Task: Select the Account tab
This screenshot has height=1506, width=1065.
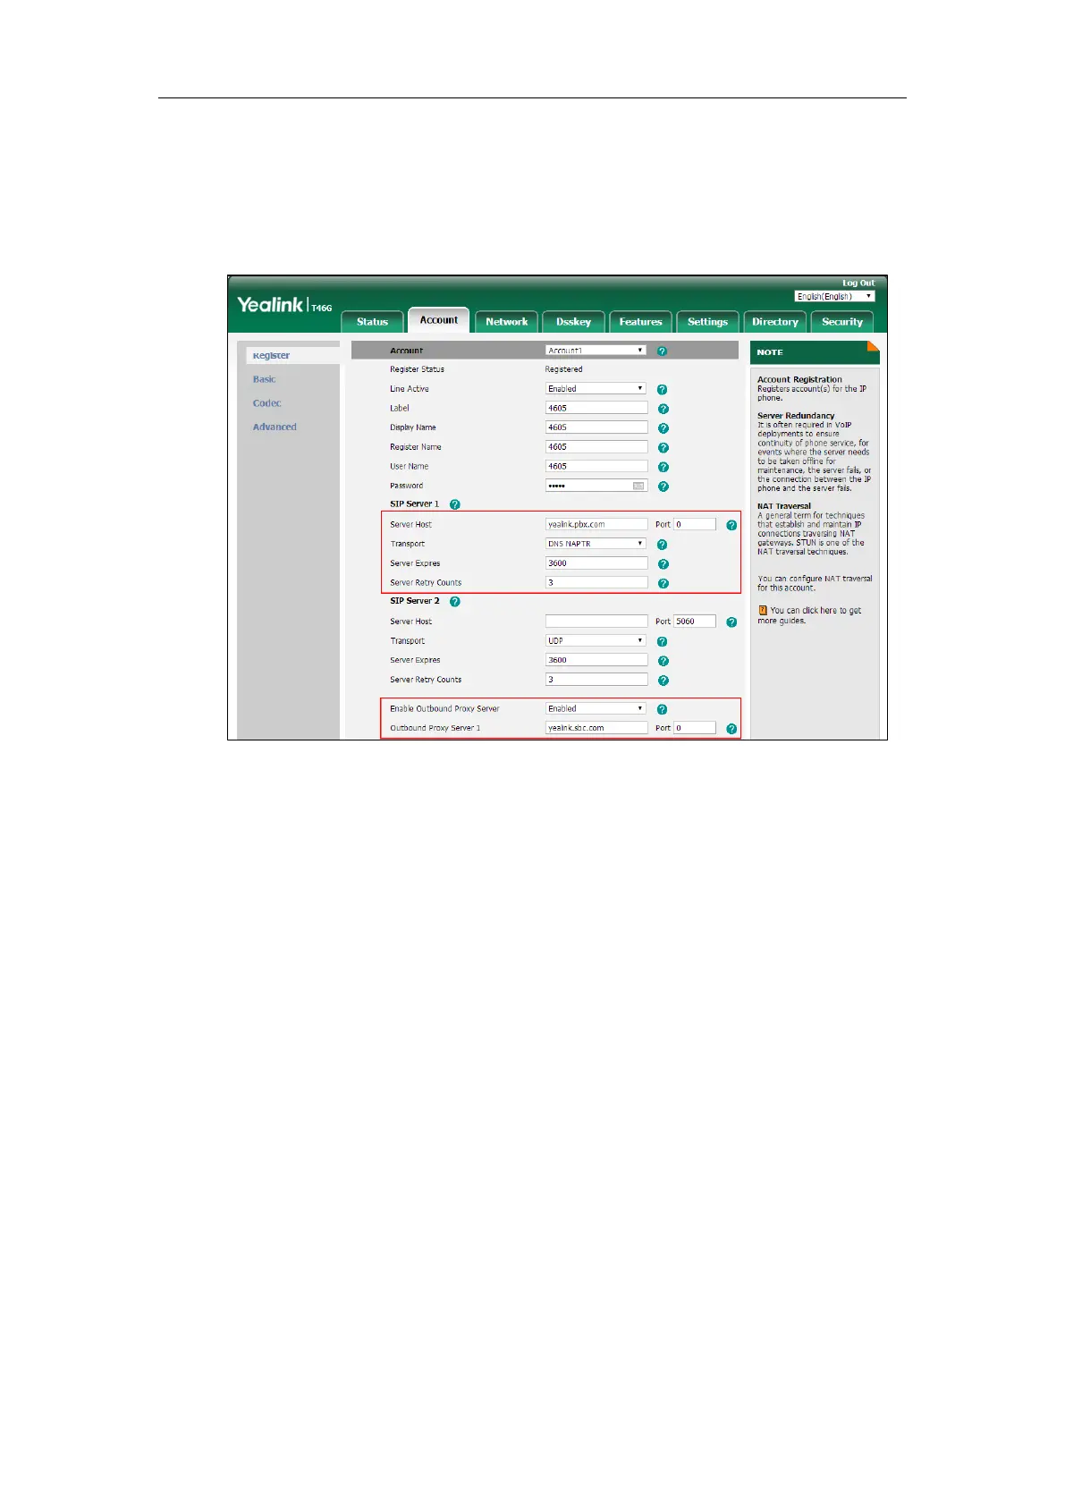Action: (439, 320)
